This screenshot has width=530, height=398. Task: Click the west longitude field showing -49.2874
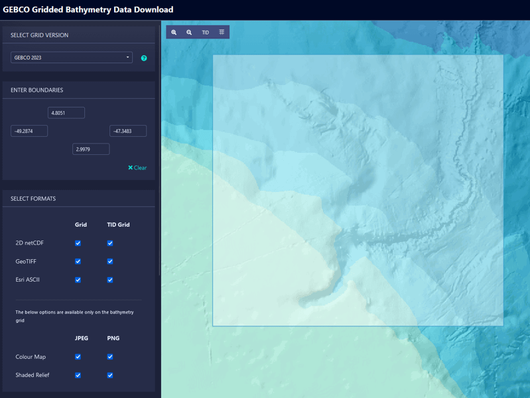click(x=29, y=131)
